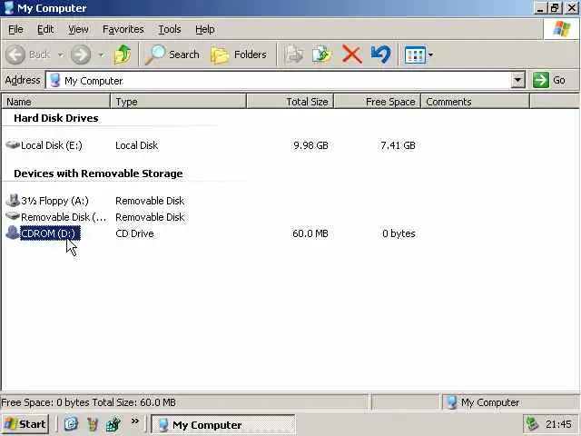The width and height of the screenshot is (581, 436).
Task: Click the Forward navigation arrow button
Action: tap(81, 54)
